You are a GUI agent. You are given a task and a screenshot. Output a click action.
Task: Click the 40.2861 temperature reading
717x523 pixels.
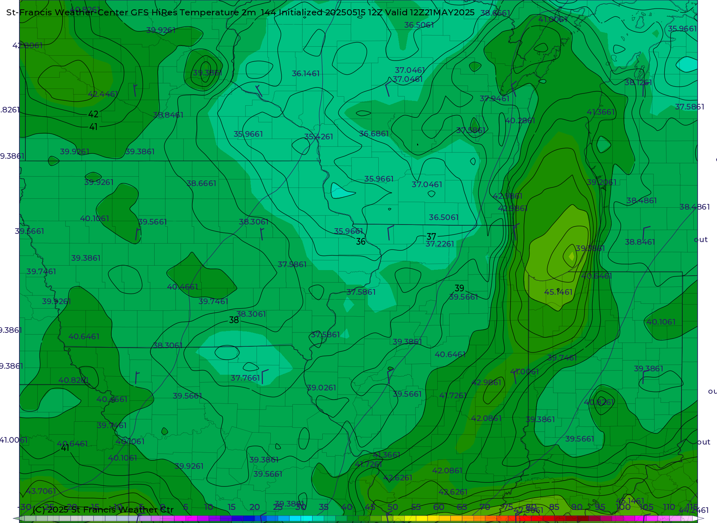520,121
